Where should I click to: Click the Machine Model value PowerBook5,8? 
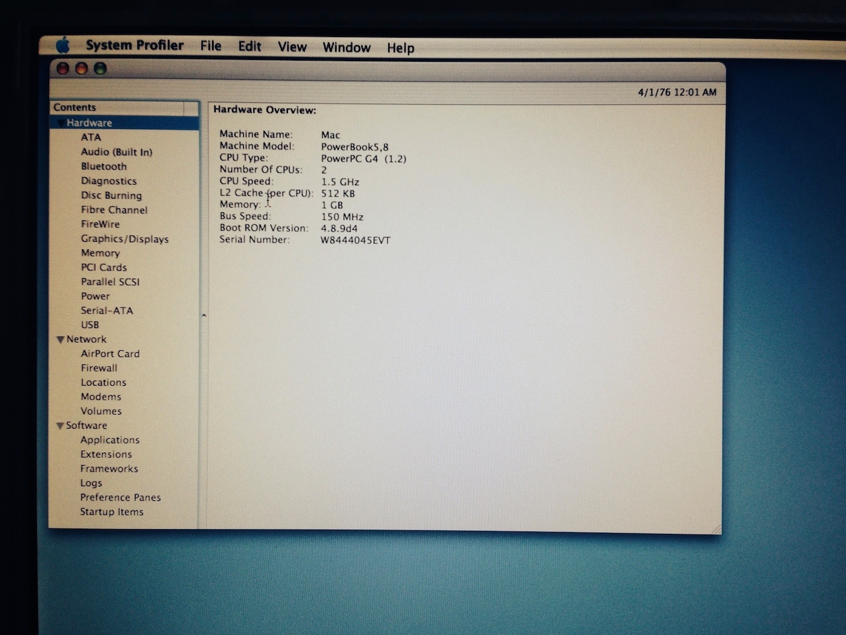click(354, 147)
